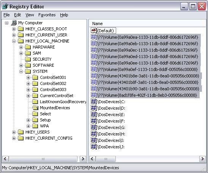Expand ControlSet003 key
The width and height of the screenshot is (208, 173).
(28, 90)
